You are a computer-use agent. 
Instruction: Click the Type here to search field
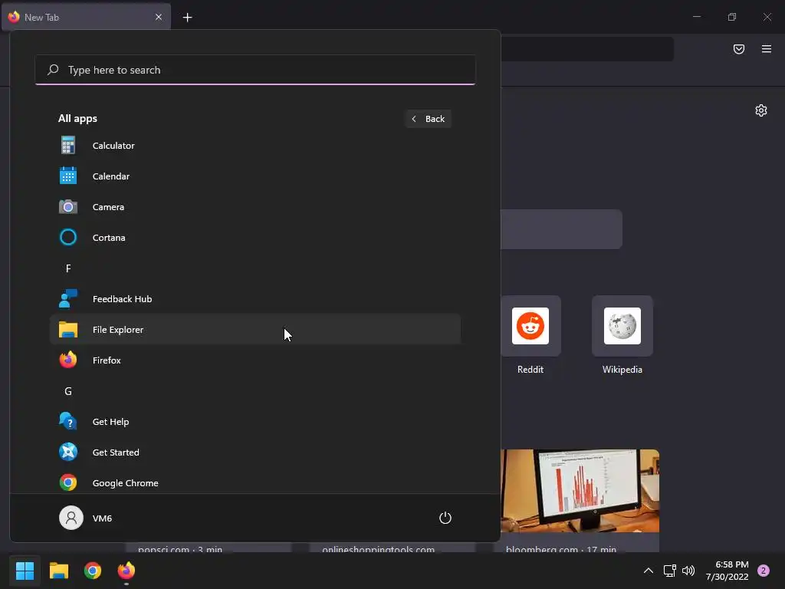coord(255,70)
